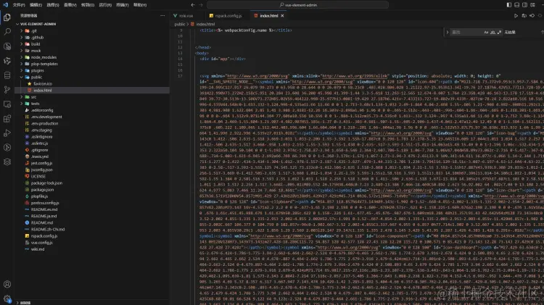Switch to the role.vue tab

[x=186, y=16]
